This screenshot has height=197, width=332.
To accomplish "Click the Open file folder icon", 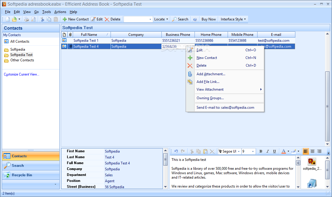I will pyautogui.click(x=14, y=19).
